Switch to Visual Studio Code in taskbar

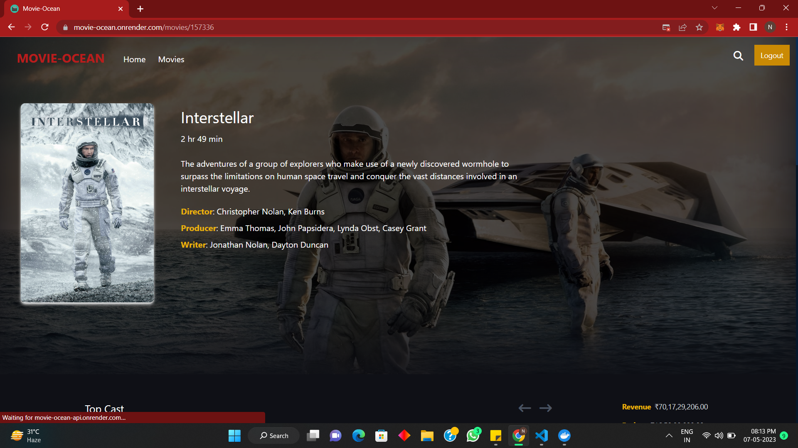(542, 436)
